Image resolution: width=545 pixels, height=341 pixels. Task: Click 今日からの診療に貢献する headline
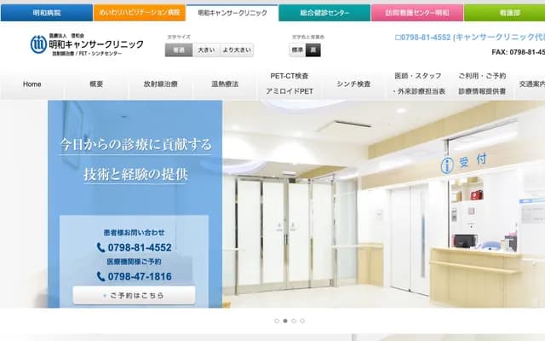tap(136, 144)
